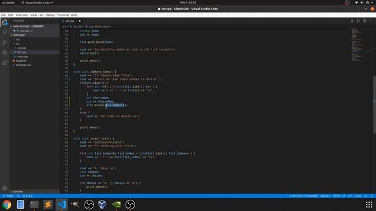Open the Visual Studio Code app menu in top bar
376x211 pixels.
[x=36, y=2]
